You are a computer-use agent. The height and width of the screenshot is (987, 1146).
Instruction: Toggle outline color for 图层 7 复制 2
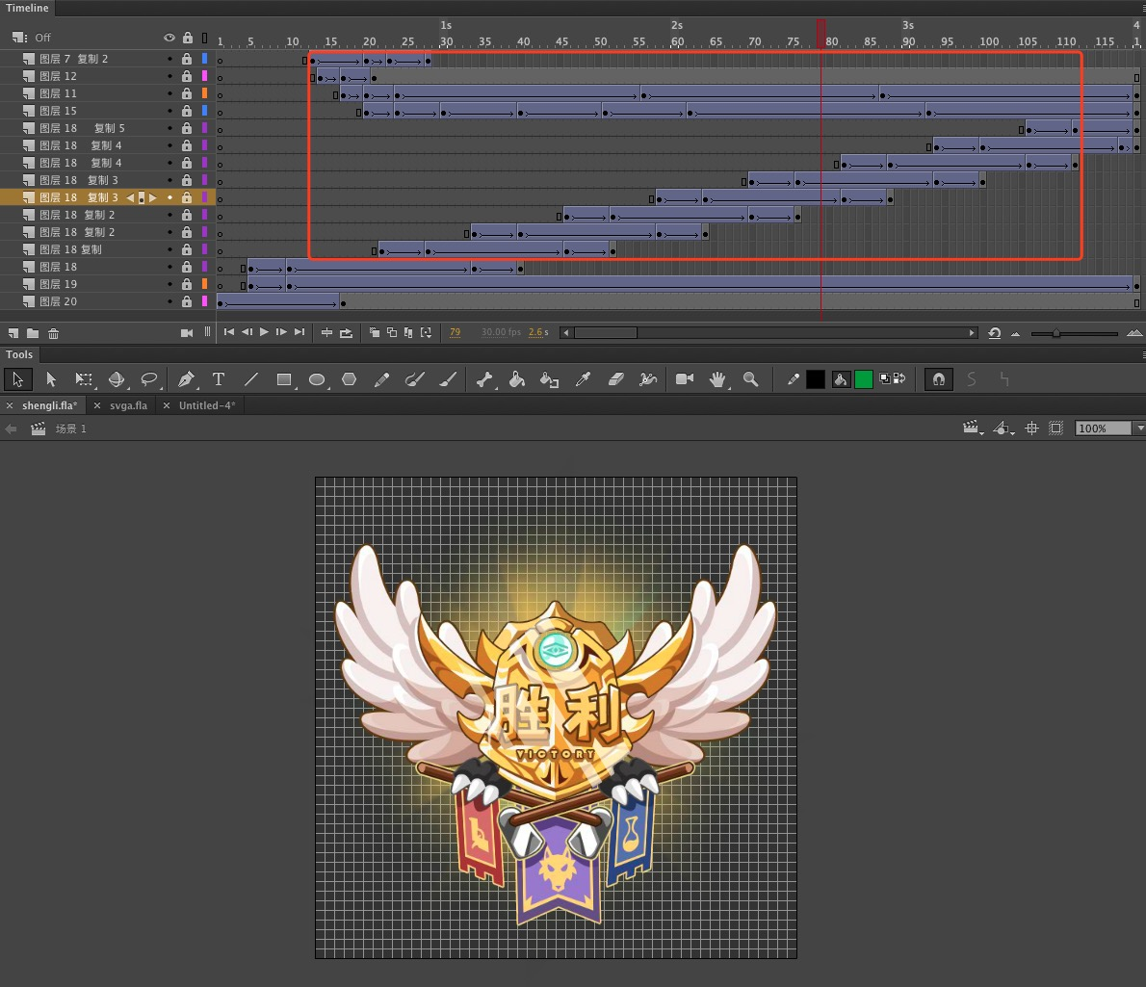click(204, 59)
